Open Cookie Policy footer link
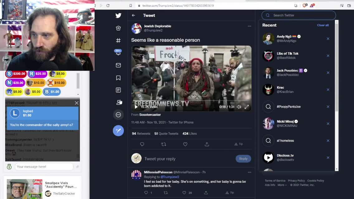 click(x=315, y=181)
